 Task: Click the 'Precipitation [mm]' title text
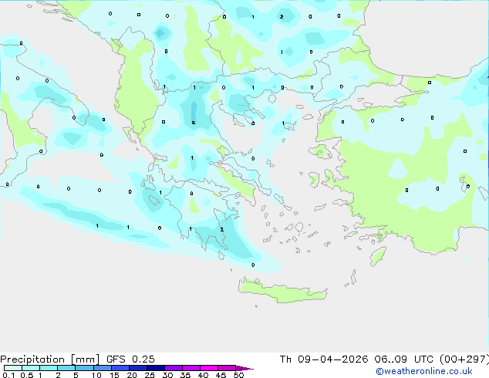(50, 359)
